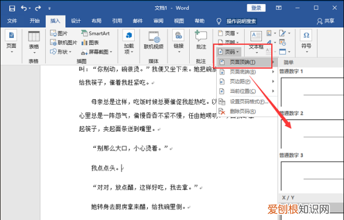Click the WordArt icon
Viewport: 344px width, 220px height.
(x=269, y=42)
